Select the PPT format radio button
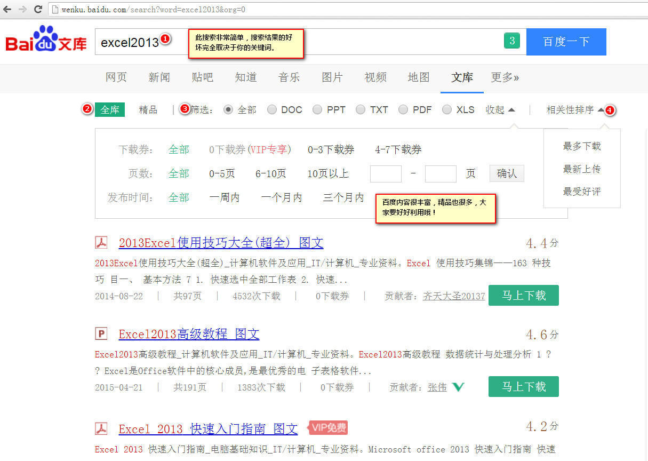Screen dimensions: 648x461 point(317,109)
